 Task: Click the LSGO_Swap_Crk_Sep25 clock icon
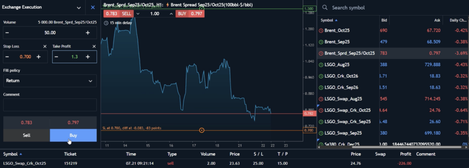[x=321, y=122]
